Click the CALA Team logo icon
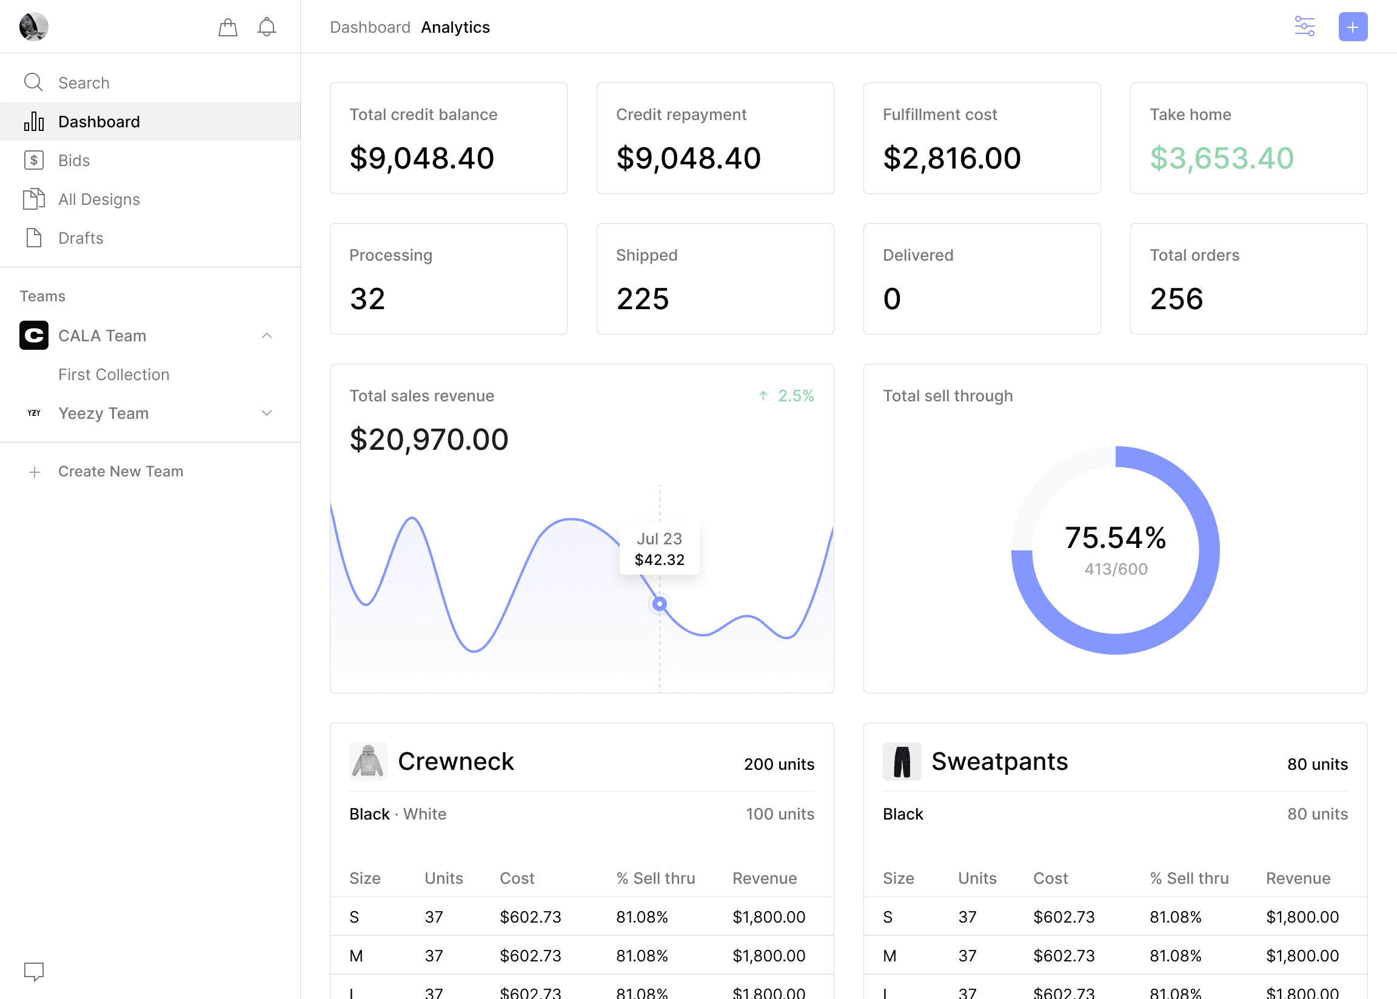The height and width of the screenshot is (999, 1397). pyautogui.click(x=34, y=335)
